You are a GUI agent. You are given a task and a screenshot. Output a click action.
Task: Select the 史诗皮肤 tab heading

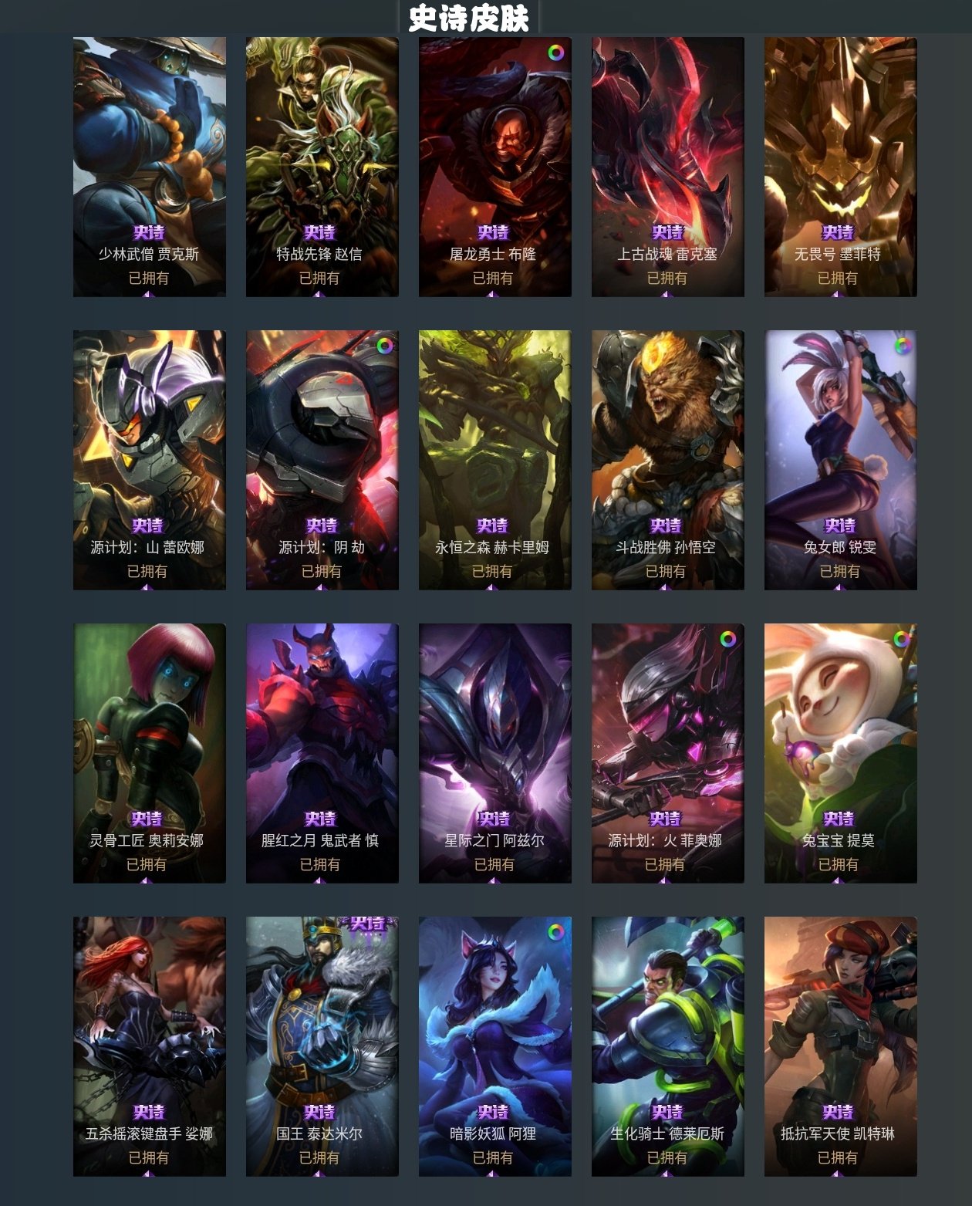pyautogui.click(x=468, y=18)
